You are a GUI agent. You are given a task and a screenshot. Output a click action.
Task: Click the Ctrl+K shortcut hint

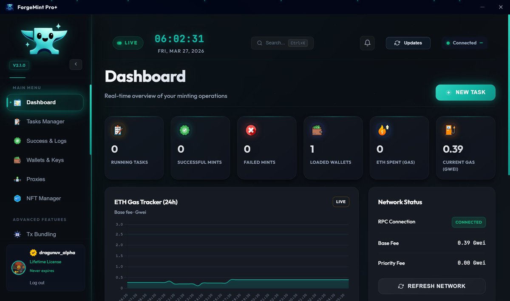click(x=298, y=43)
